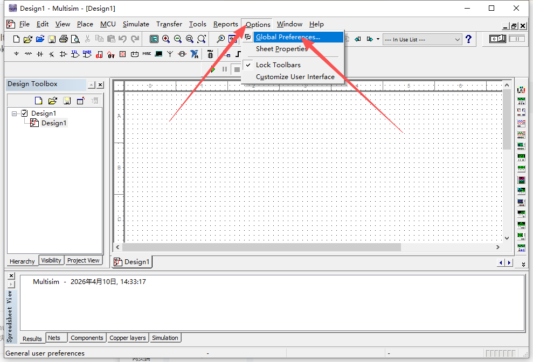Expand the dropdown arrow beside the forward annotate icon
Viewport: 533px width, 362px height.
pos(378,39)
